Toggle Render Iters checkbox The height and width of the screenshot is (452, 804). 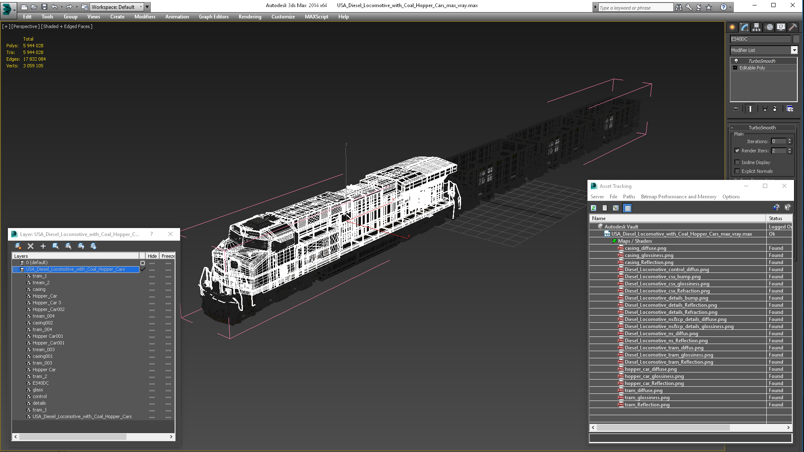point(737,151)
